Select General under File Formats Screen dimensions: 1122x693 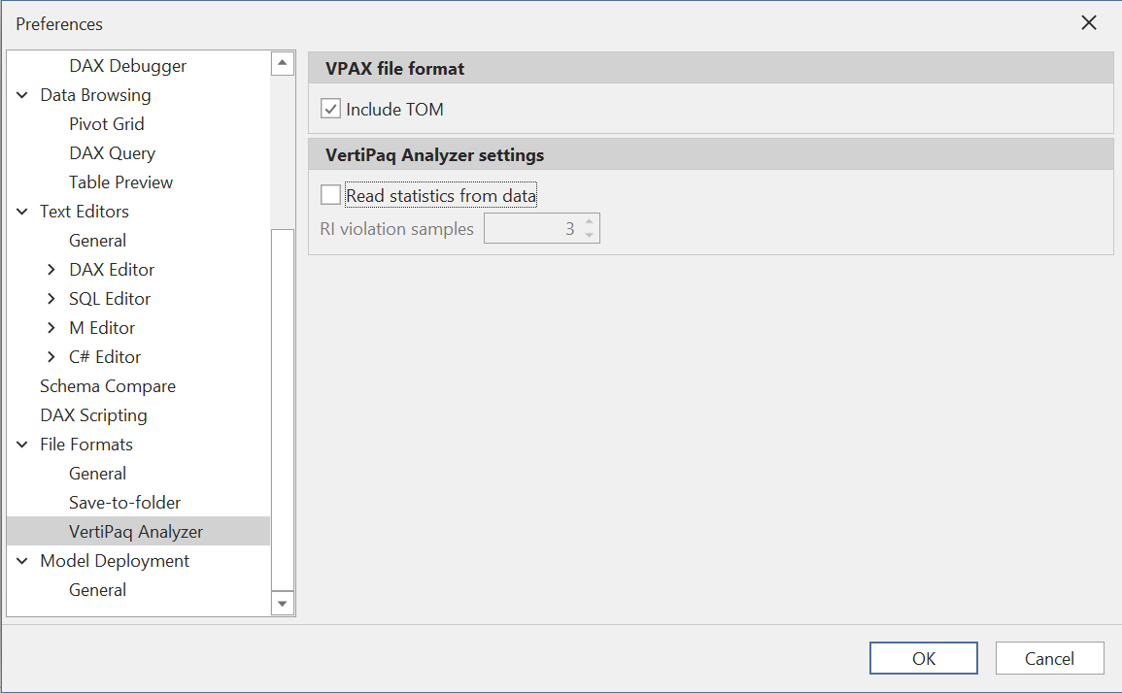point(97,474)
